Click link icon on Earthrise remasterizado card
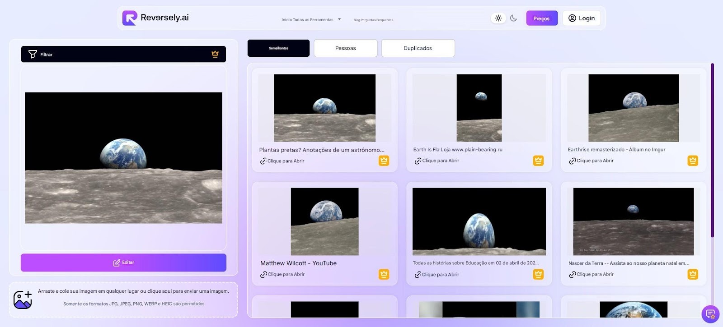The width and height of the screenshot is (723, 327). 572,161
